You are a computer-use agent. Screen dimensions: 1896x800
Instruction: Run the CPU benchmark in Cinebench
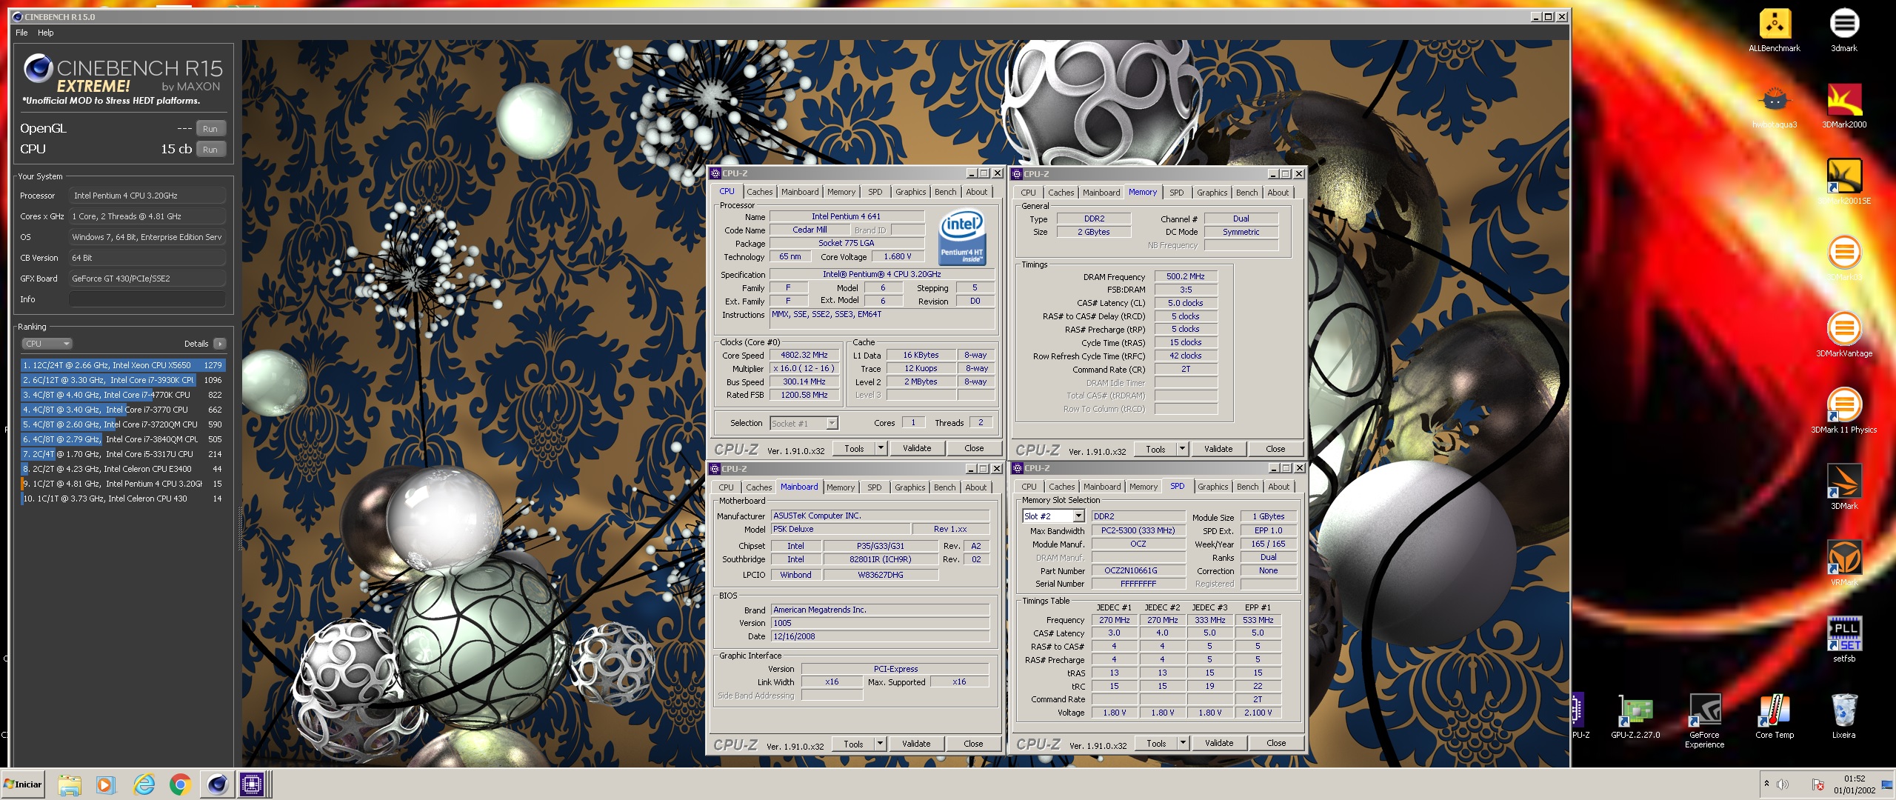[210, 150]
